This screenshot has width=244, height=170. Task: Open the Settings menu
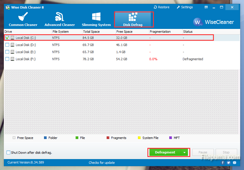point(185,7)
